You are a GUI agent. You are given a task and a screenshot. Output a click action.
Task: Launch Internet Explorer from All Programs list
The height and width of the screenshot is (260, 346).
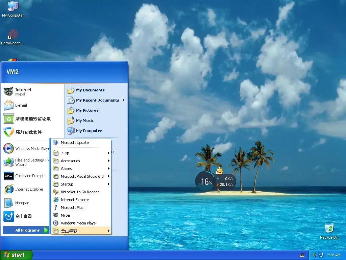click(81, 200)
